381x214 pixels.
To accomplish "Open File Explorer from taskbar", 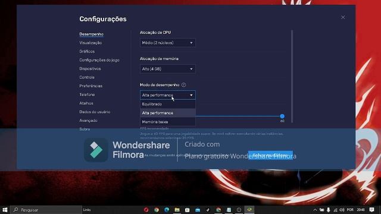I will pos(177,210).
